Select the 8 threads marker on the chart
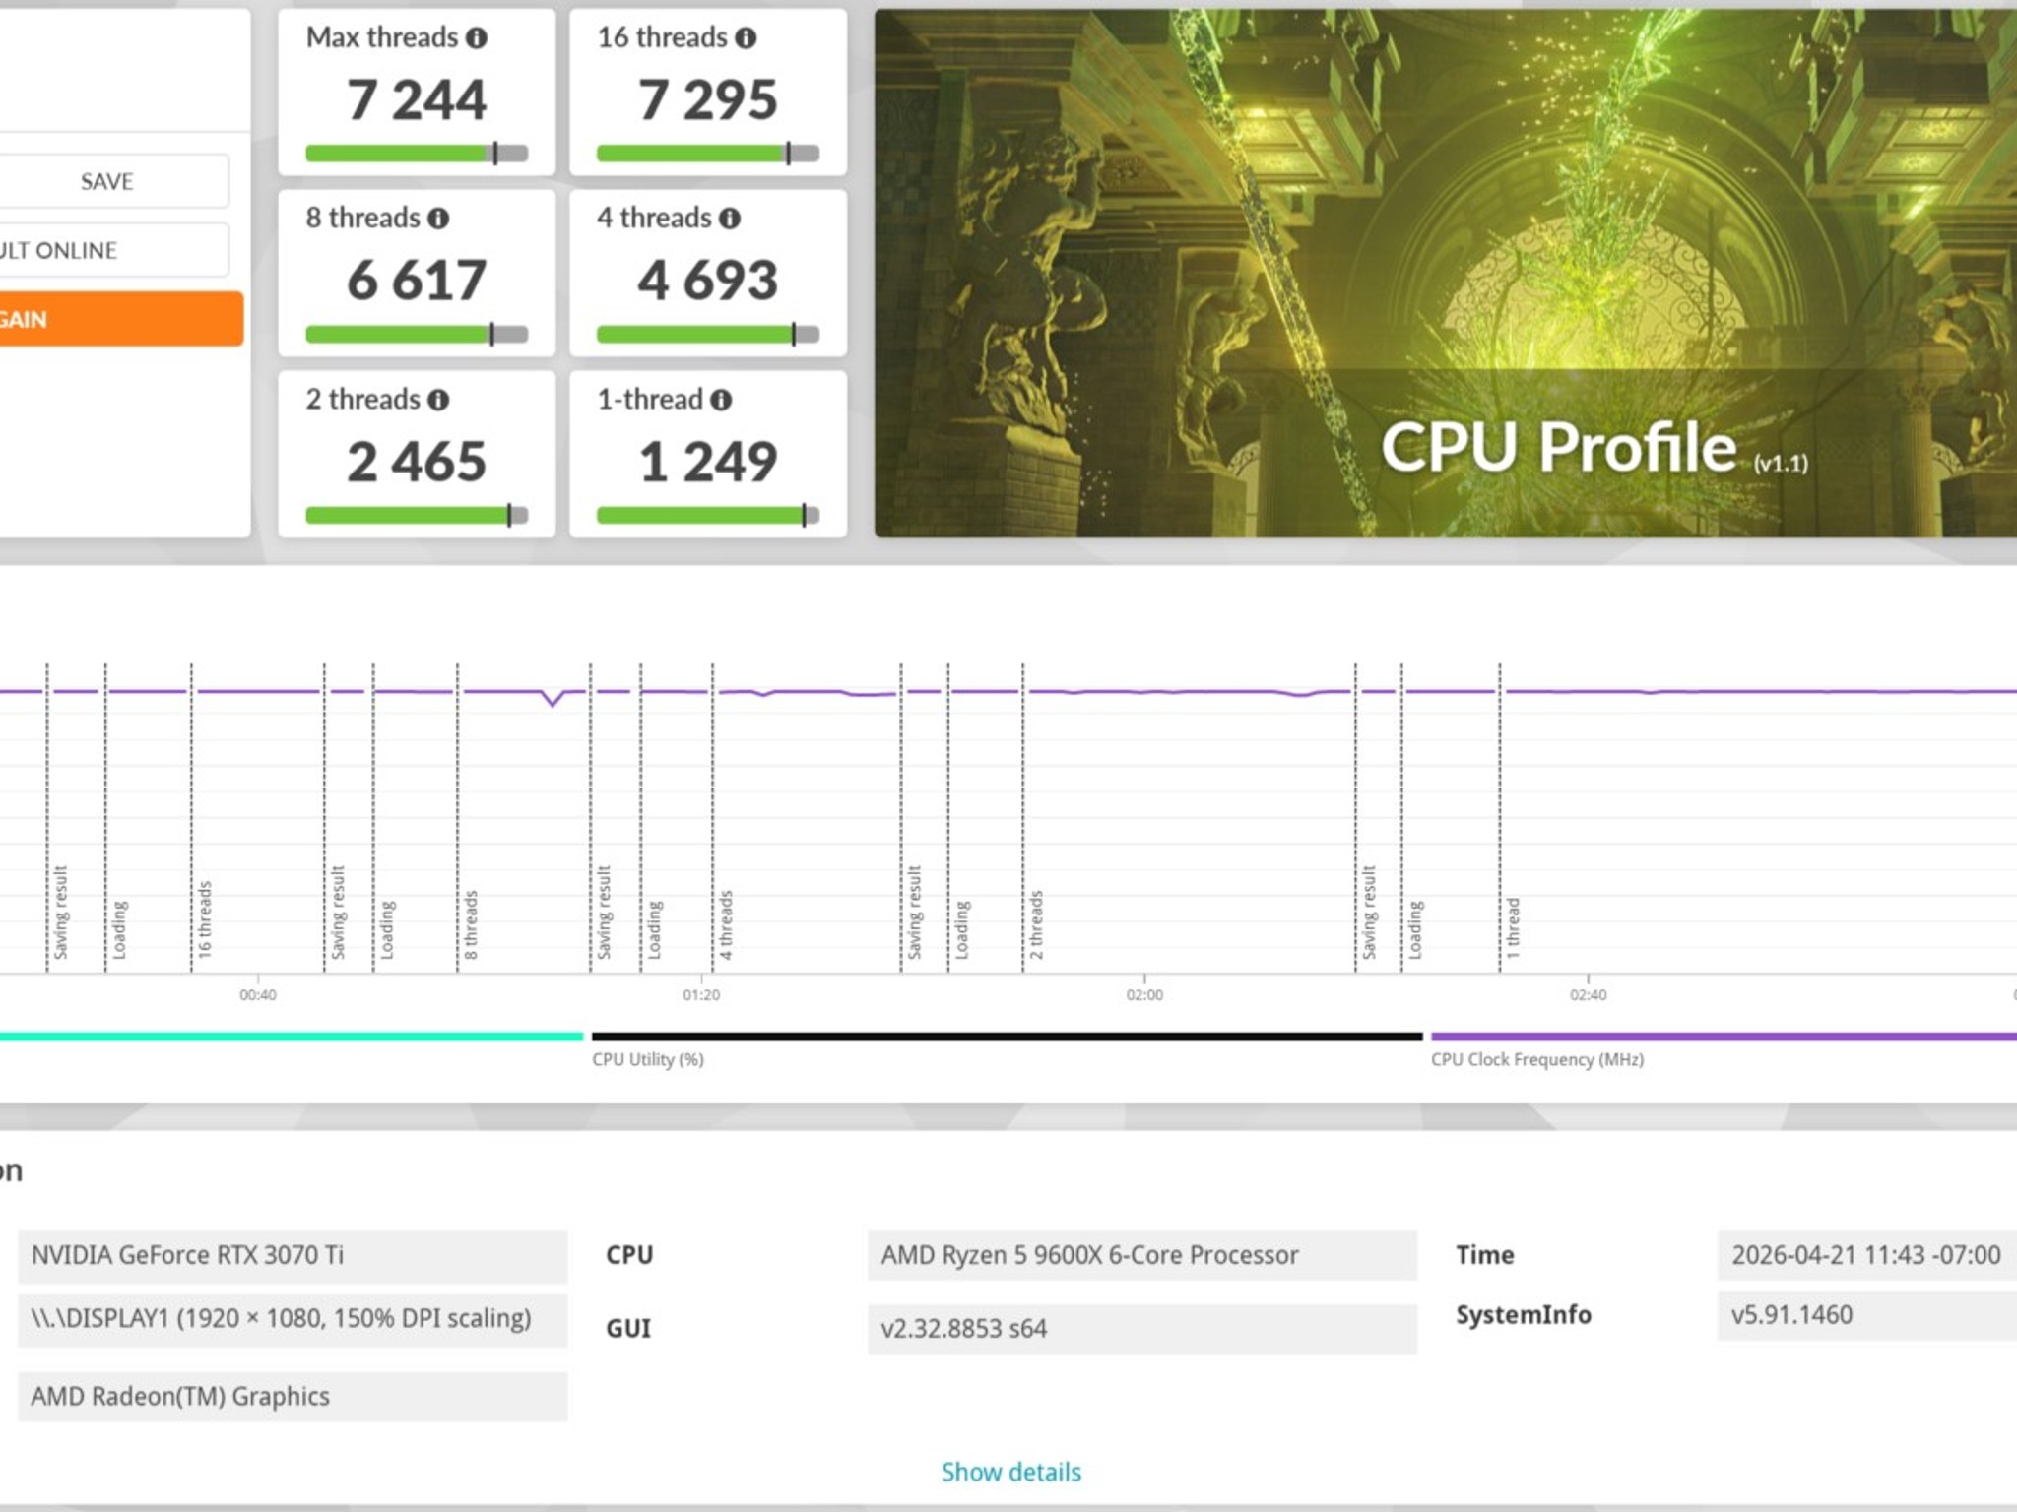2017x1512 pixels. 471,924
